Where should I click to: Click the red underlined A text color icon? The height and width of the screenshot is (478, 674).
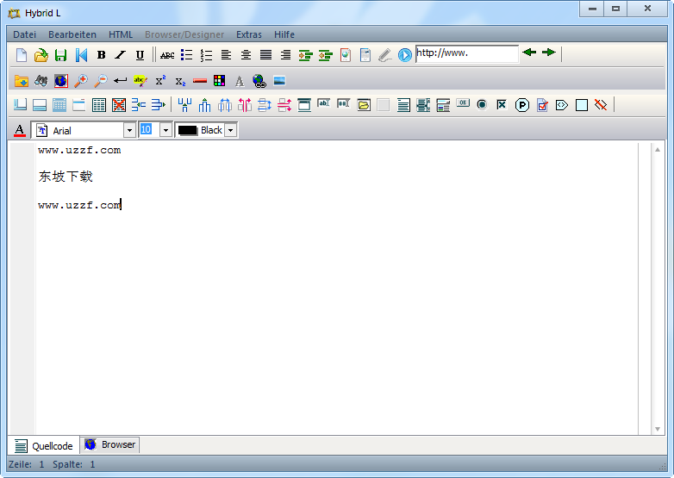tap(19, 130)
